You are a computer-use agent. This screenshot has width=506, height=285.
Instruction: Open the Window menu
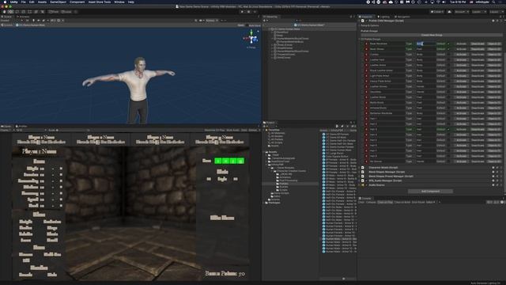119,2
